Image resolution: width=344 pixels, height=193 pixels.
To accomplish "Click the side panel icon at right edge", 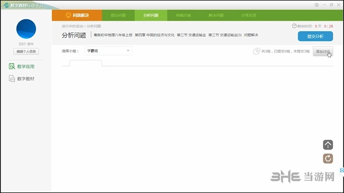I will coord(342,170).
